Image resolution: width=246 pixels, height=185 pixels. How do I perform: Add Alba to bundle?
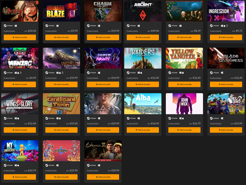[x=143, y=130]
